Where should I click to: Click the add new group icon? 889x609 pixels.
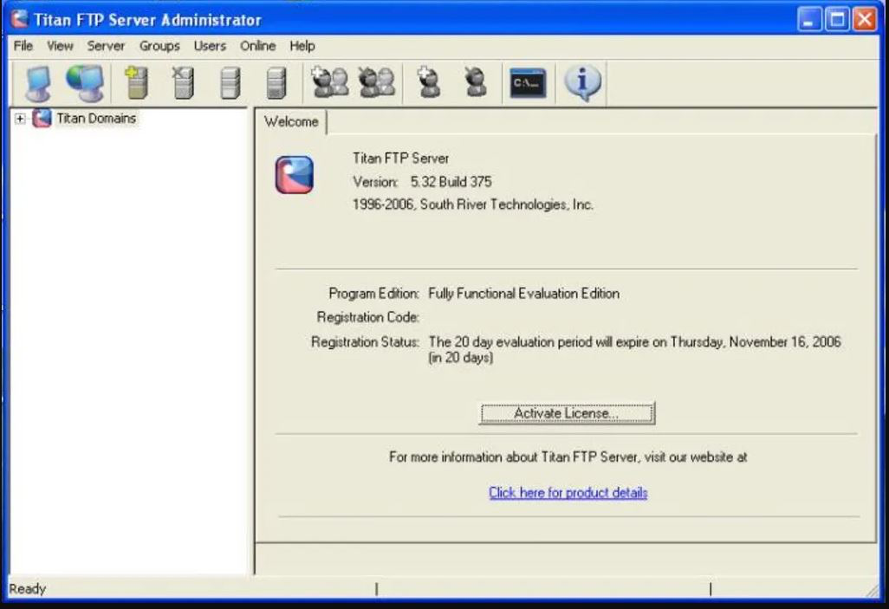point(330,83)
